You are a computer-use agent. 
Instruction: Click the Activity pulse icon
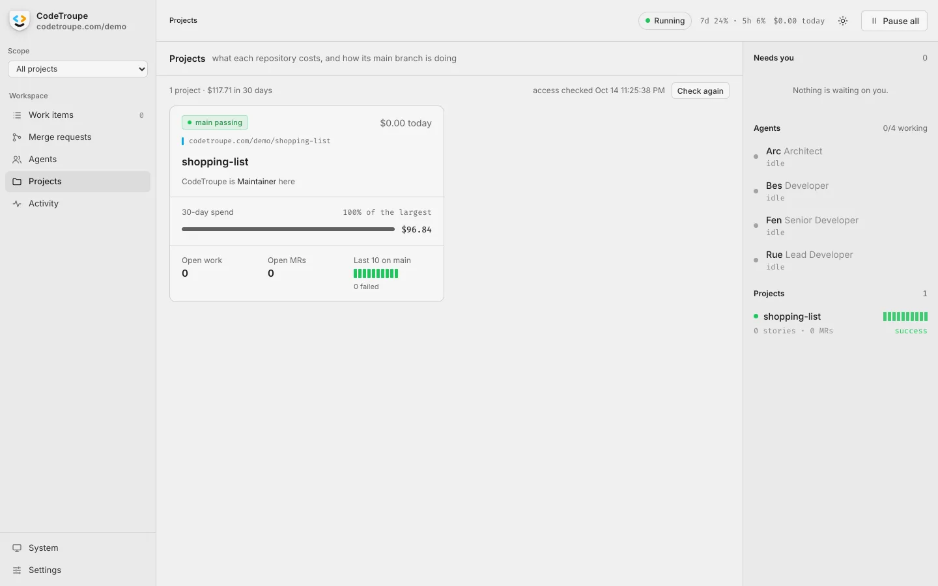(17, 204)
